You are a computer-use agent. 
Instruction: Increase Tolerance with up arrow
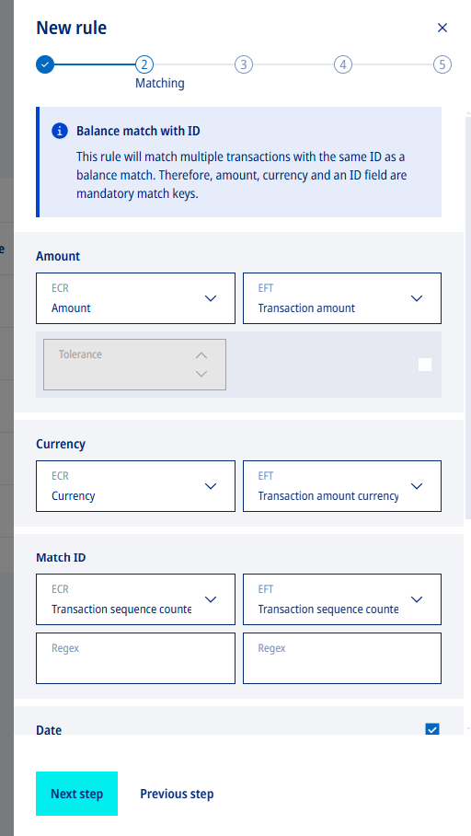201,355
